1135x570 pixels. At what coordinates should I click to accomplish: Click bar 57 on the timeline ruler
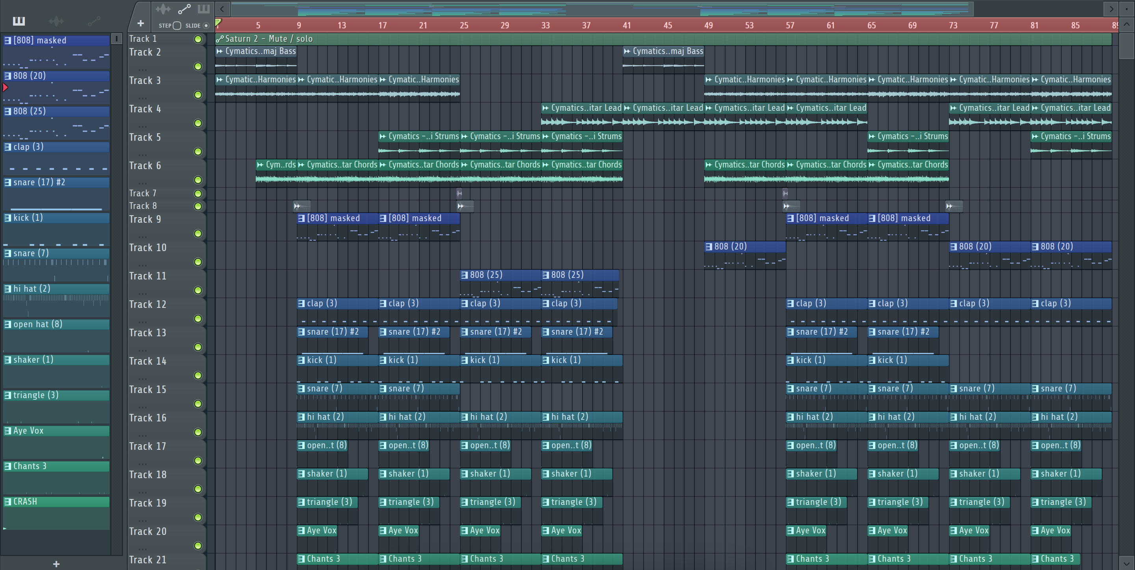point(790,26)
